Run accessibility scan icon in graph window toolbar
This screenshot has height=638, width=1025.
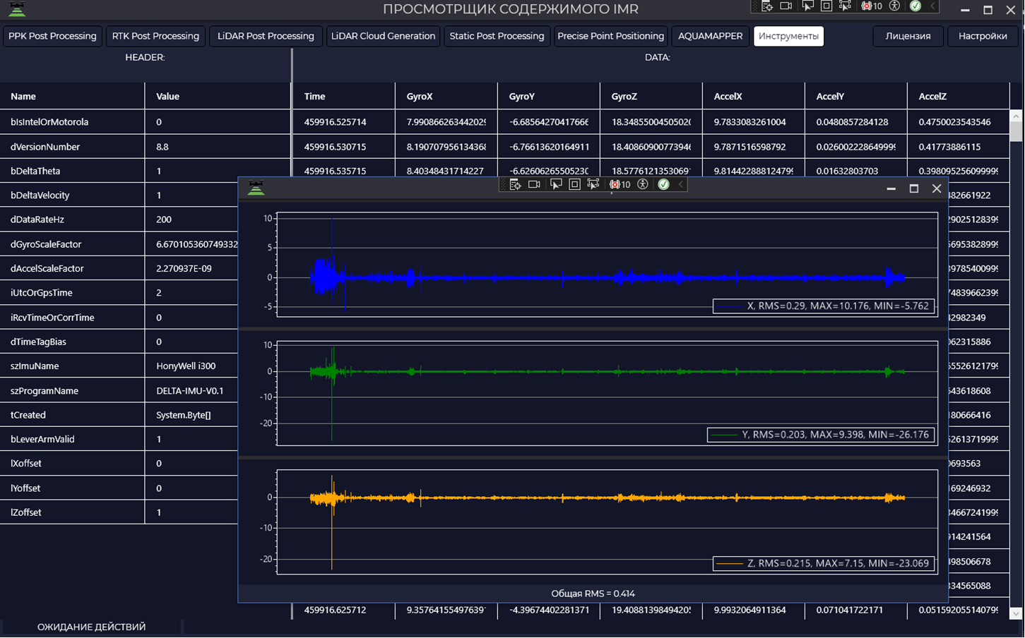tap(643, 184)
